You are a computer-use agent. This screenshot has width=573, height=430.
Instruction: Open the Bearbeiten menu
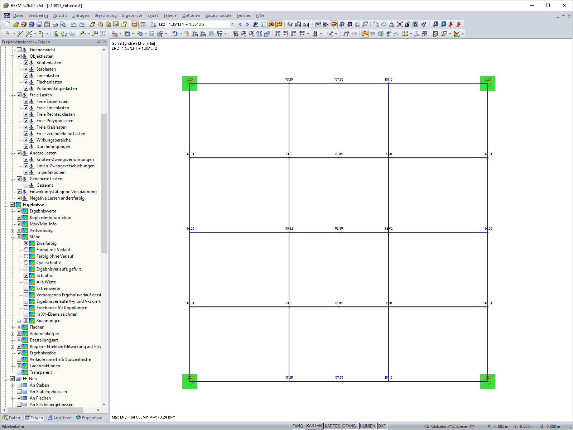38,15
